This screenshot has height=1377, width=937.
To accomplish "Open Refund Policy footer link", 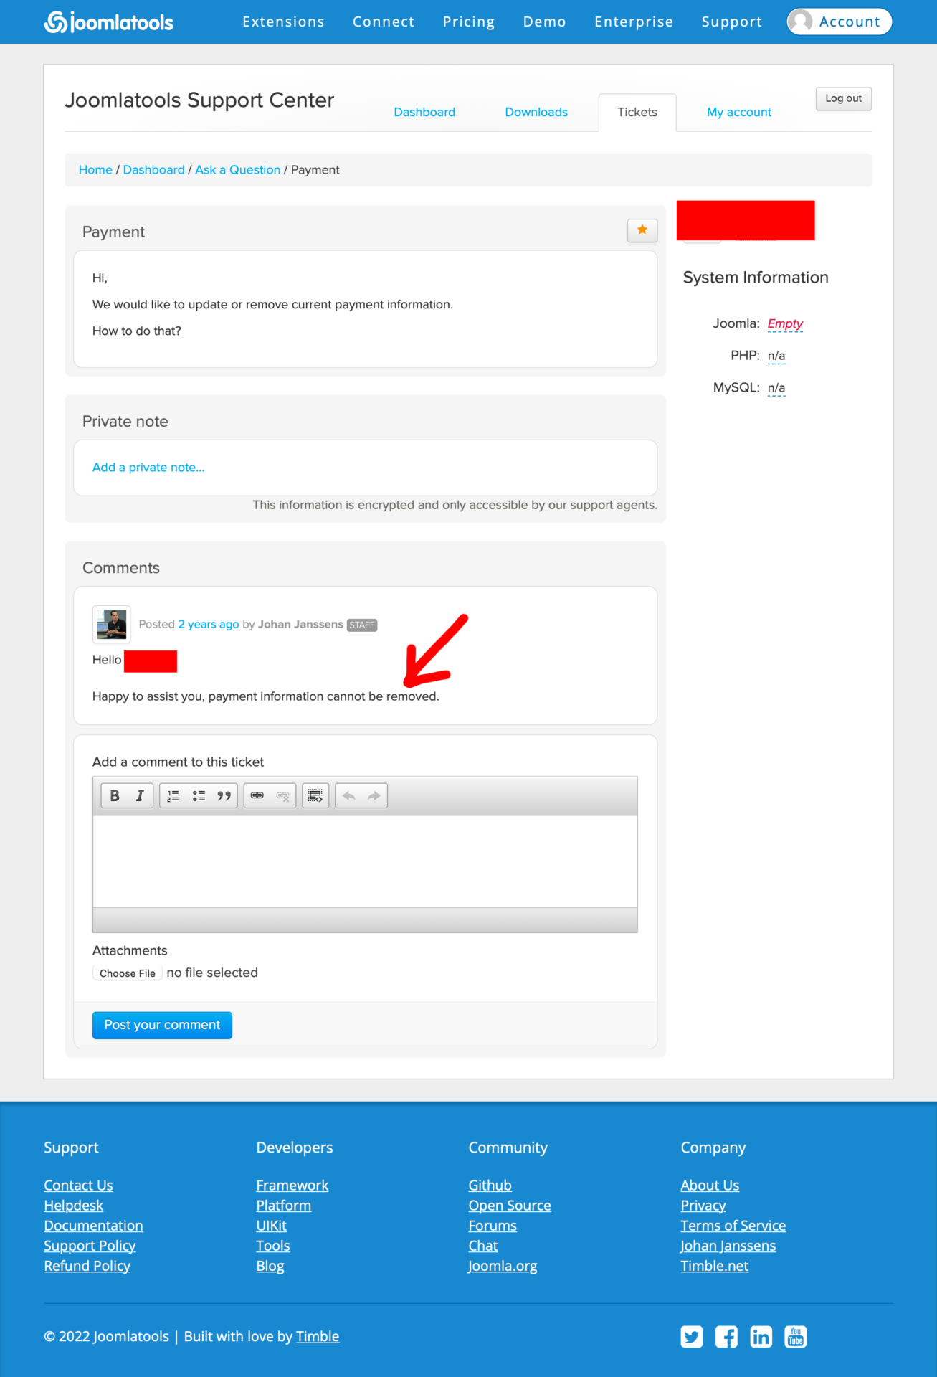I will pos(87,1266).
